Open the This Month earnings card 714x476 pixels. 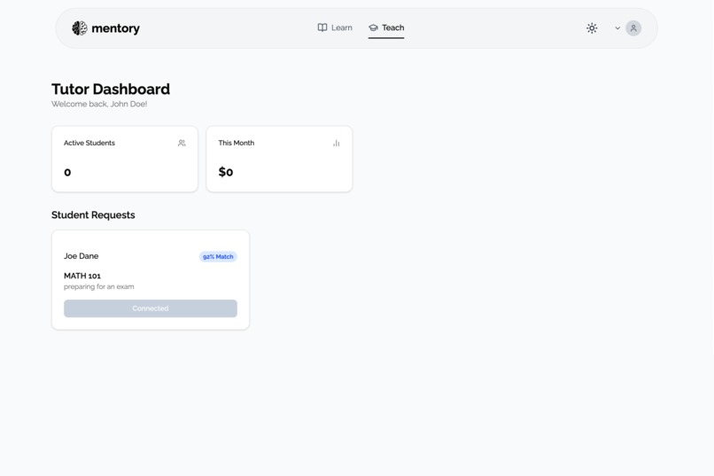(x=279, y=159)
